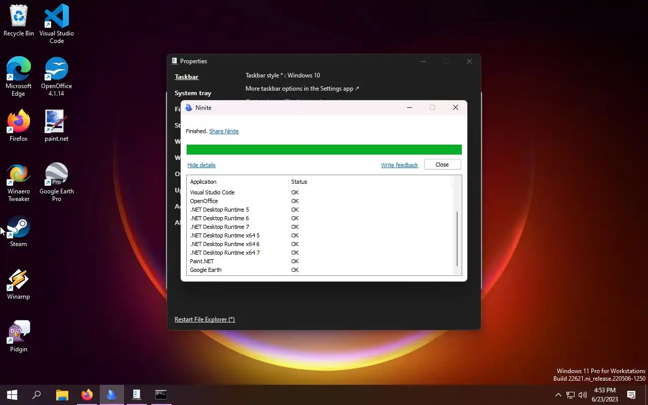Click the Ninite title bar icon

tap(189, 108)
